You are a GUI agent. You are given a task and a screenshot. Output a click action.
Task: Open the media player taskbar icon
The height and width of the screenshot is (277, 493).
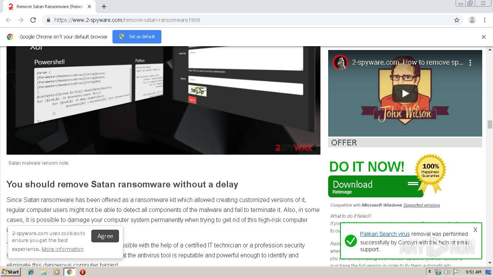pyautogui.click(x=57, y=272)
